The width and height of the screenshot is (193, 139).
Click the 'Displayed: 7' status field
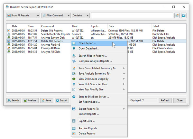click(143, 100)
